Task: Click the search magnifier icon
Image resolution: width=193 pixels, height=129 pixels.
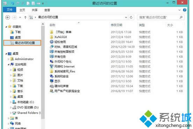Action: tap(181, 17)
